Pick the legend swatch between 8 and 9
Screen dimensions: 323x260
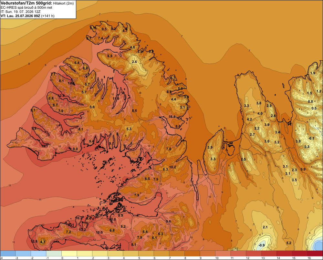193,254
